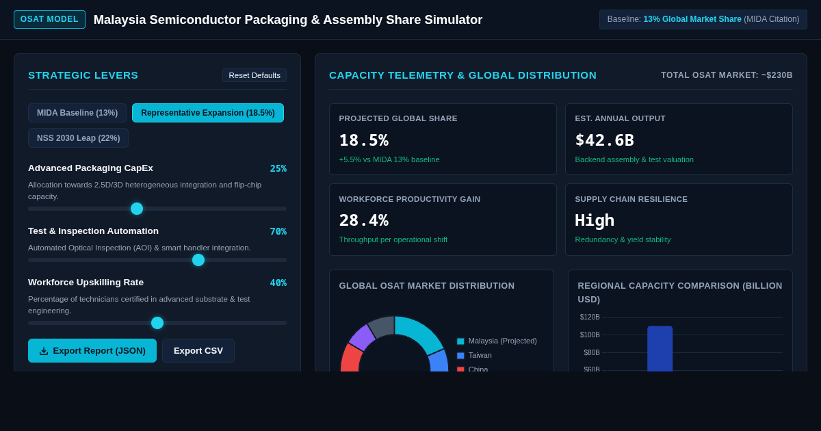821x431 pixels.
Task: Click the Est. Annual Output $42.6B card
Action: [x=679, y=139]
